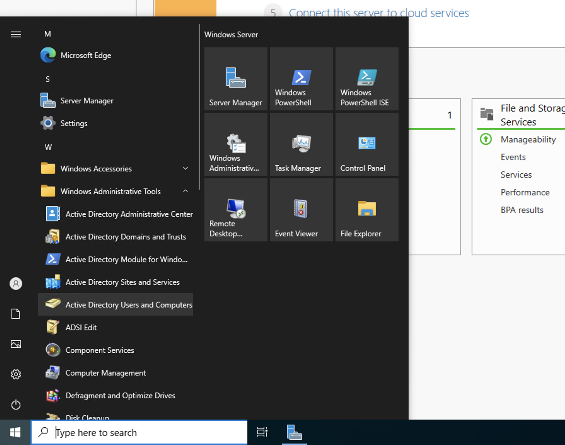Viewport: 565px width, 445px height.
Task: Open the Windows PowerShell ISE tile
Action: [367, 79]
